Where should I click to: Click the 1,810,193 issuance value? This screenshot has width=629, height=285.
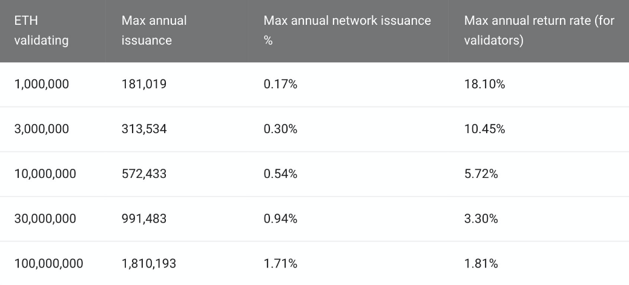[x=149, y=264]
